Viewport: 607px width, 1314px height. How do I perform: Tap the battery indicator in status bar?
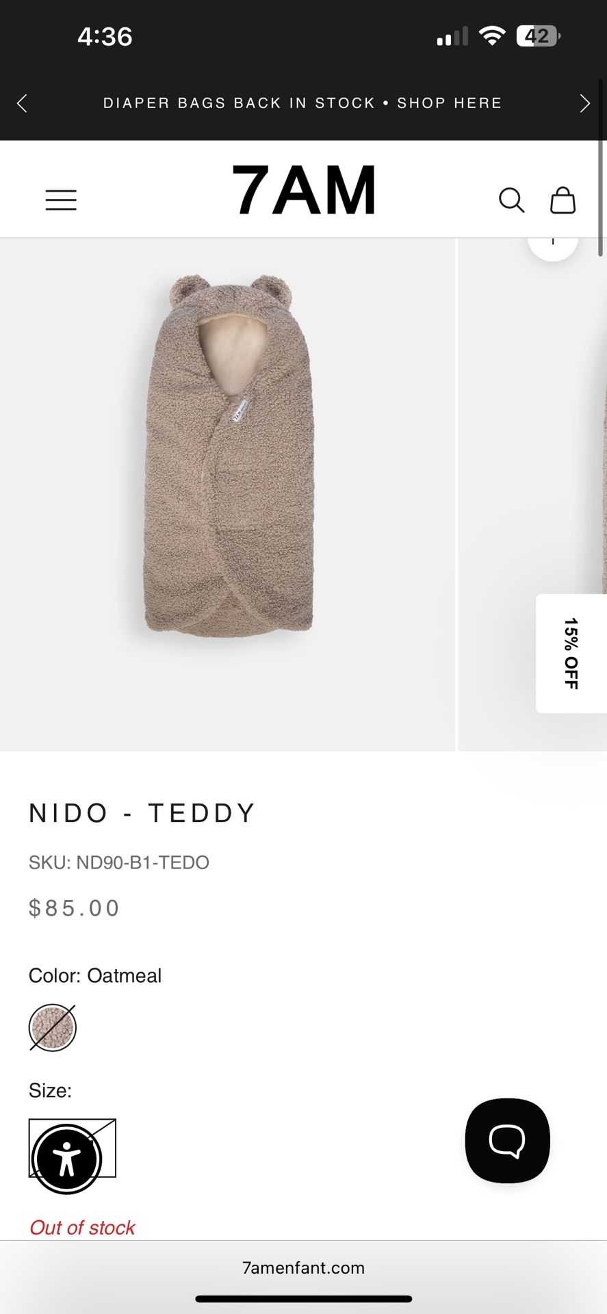coord(538,36)
